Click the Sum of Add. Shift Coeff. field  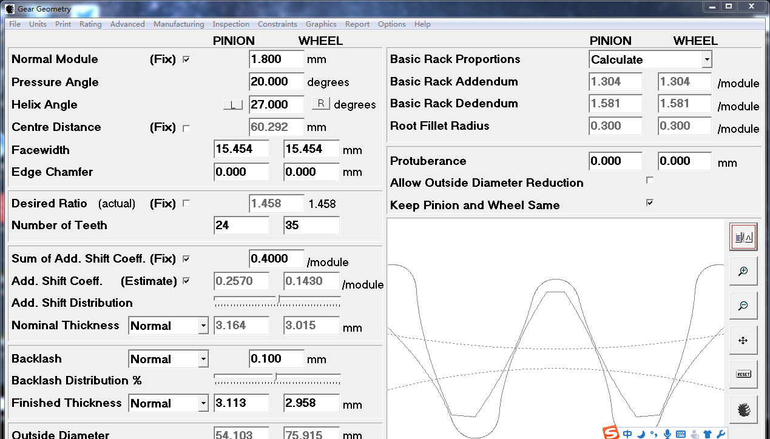coord(277,259)
